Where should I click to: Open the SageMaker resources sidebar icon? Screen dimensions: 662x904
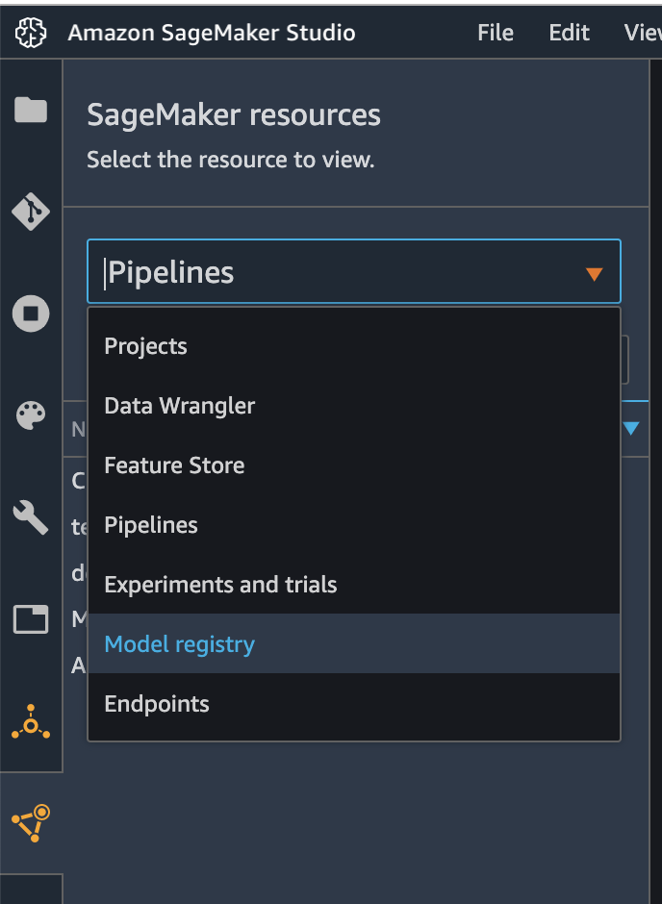click(31, 822)
